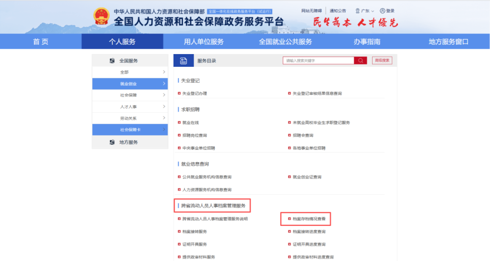The height and width of the screenshot is (261, 490).
Task: Open the 用人单位服务 tab
Action: tap(204, 41)
